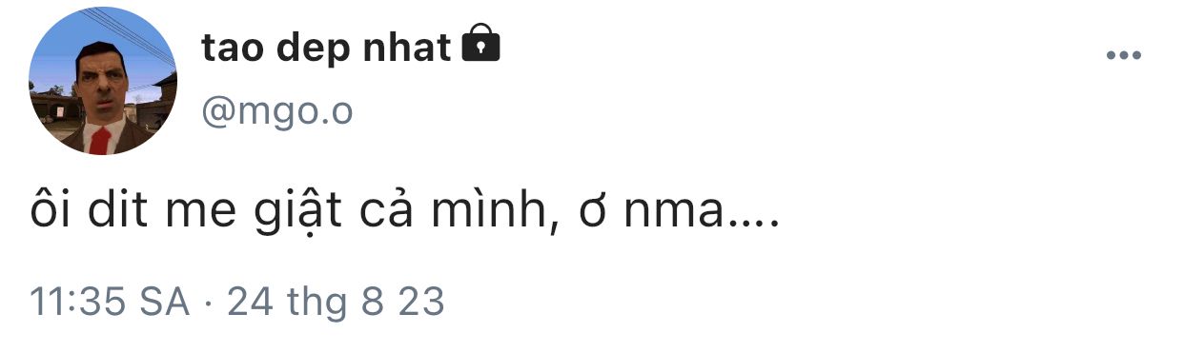1184x353 pixels.
Task: Open the @mgo.o handle link
Action: pos(276,111)
